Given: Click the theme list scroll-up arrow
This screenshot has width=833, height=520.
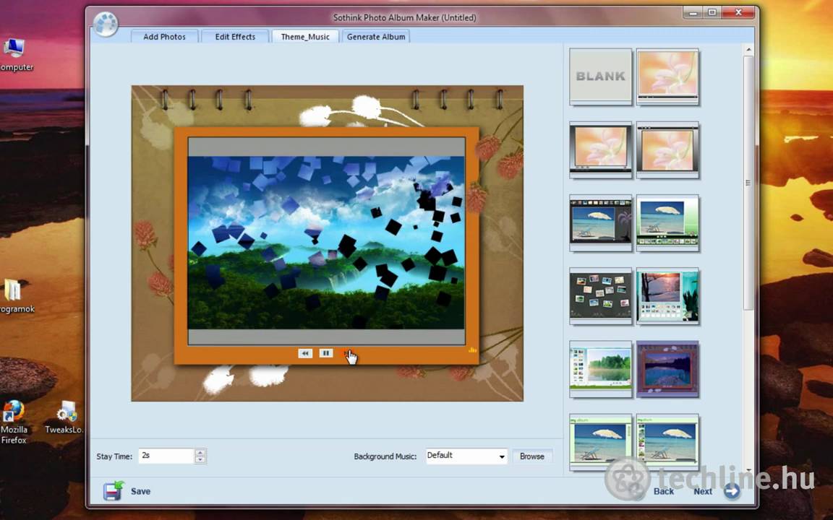Looking at the screenshot, I should (x=748, y=50).
